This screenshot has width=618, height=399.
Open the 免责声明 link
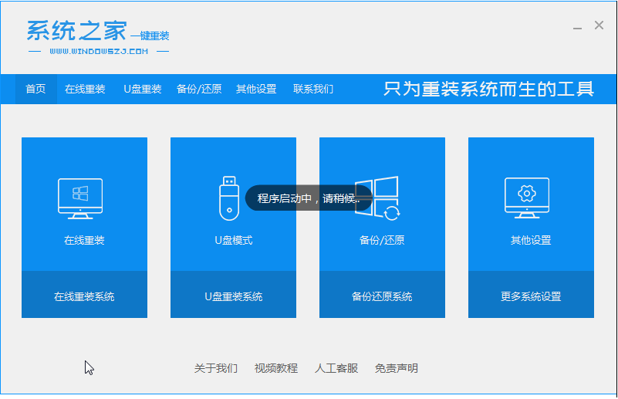point(397,368)
